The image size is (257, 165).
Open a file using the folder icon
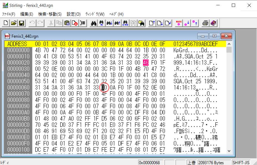(x=14, y=23)
